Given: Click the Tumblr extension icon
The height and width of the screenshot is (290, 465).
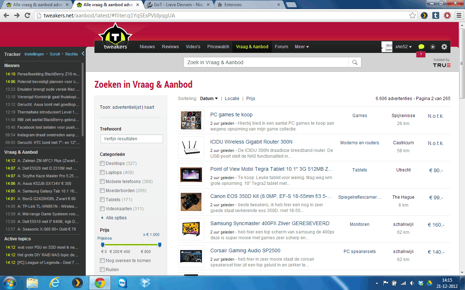Looking at the screenshot, I should 436,16.
